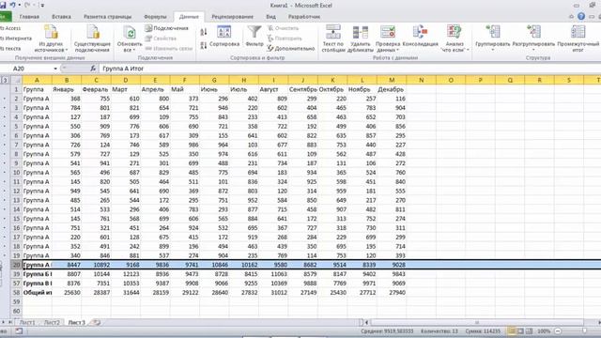Image resolution: width=601 pixels, height=338 pixels.
Task: Select cell Общий итог in row 58
Action: pos(38,292)
